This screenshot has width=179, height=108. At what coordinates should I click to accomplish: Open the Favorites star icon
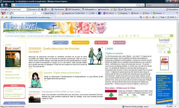[2, 17]
